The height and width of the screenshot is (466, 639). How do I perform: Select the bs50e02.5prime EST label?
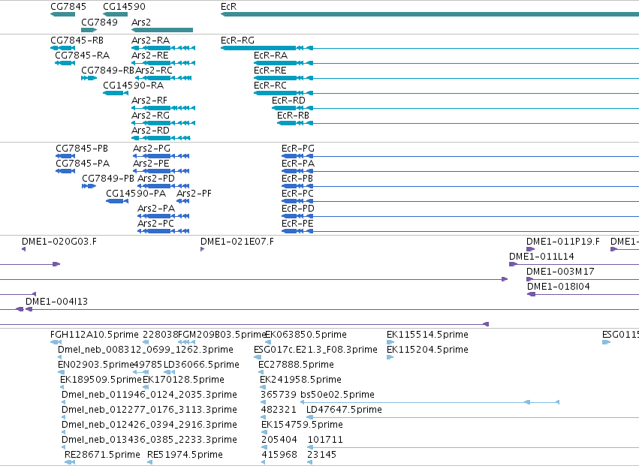[337, 395]
